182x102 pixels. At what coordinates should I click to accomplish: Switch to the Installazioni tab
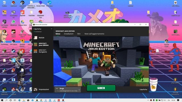[x=69, y=34]
